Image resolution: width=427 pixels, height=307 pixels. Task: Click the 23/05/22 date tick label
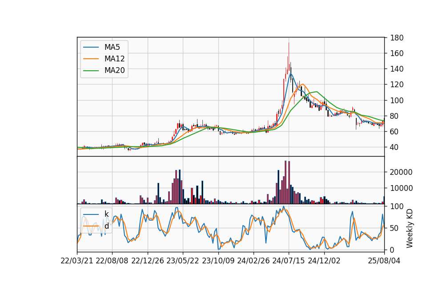tap(183, 261)
